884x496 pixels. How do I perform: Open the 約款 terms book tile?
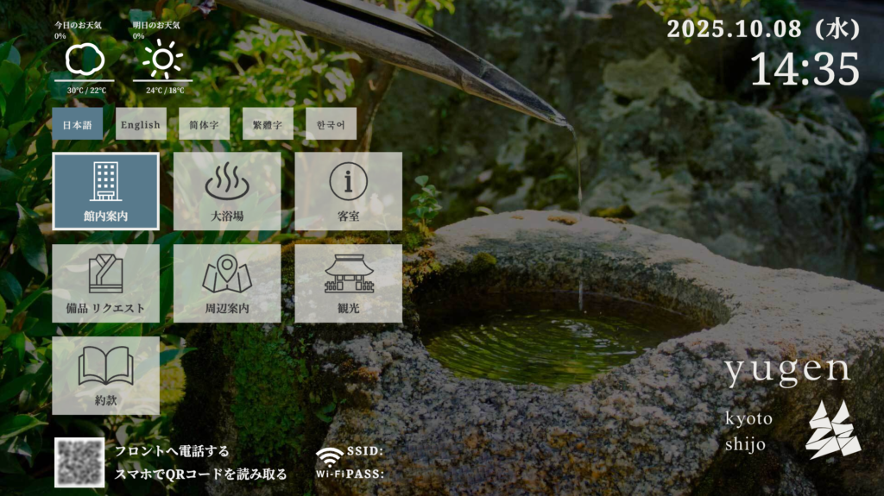pos(105,376)
